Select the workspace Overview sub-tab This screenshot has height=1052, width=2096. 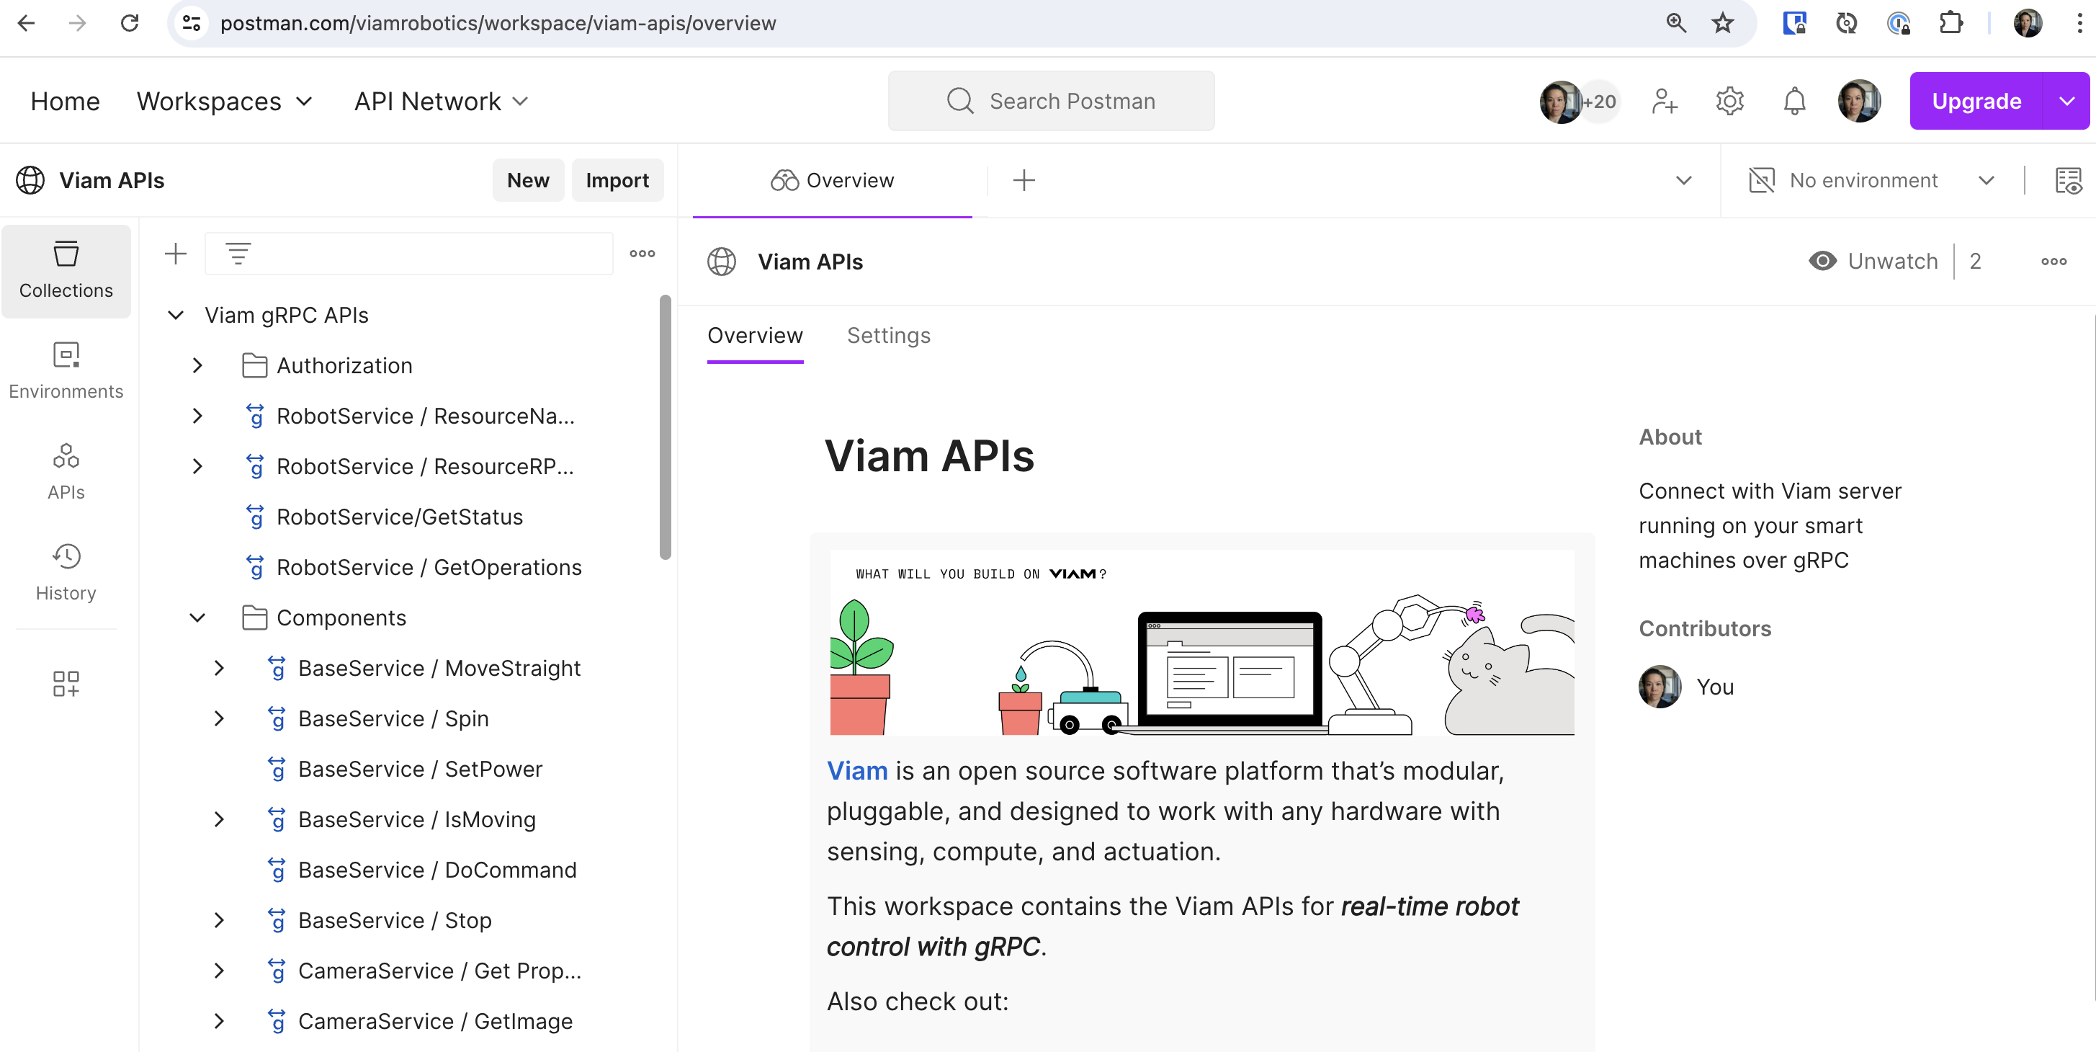coord(755,336)
